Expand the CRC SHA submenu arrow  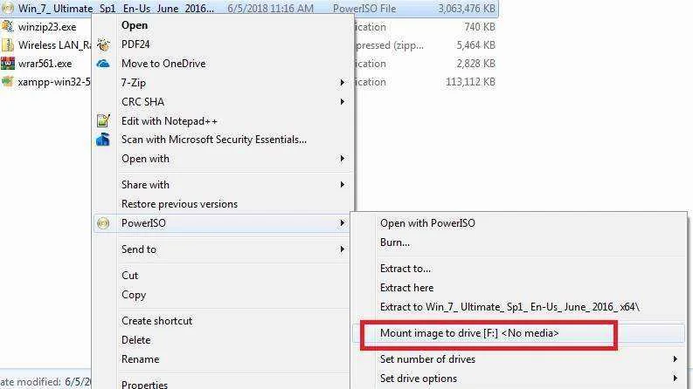click(342, 102)
